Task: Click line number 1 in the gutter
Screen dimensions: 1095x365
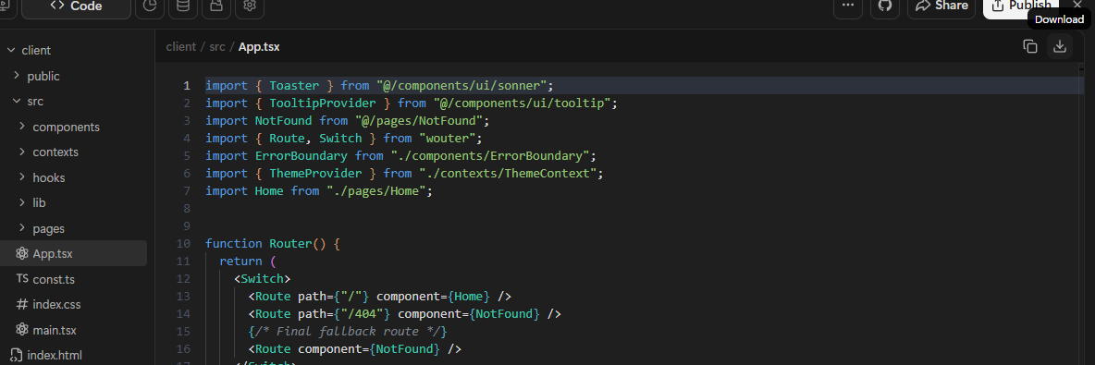Action: (187, 86)
